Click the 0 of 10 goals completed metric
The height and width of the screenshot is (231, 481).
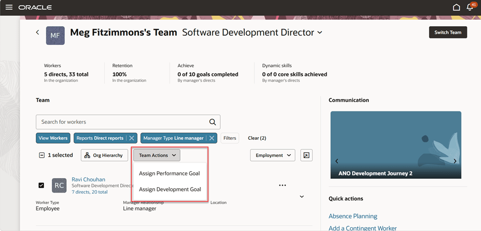click(208, 74)
